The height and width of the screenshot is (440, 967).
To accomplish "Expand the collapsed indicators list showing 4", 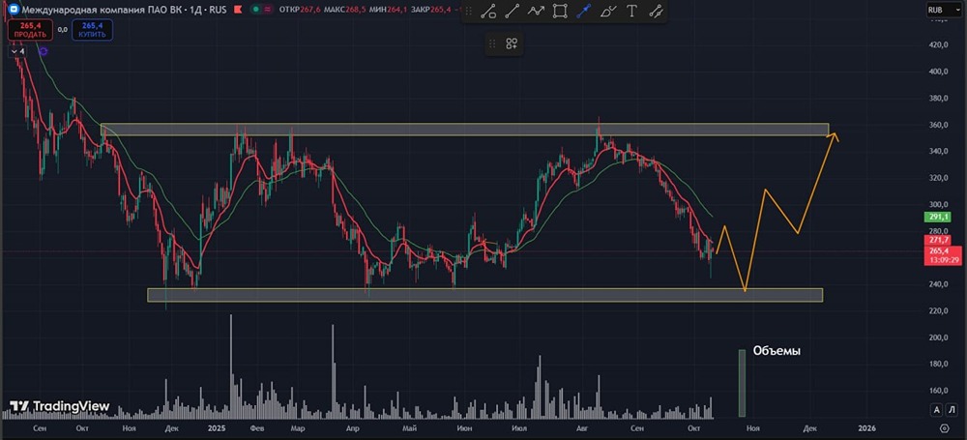I will 18,51.
